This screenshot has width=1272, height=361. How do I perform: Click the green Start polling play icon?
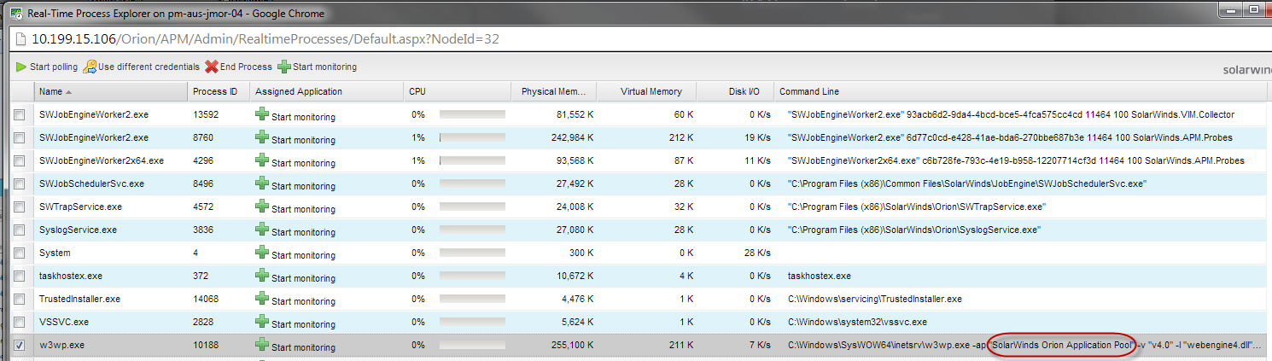coord(21,67)
